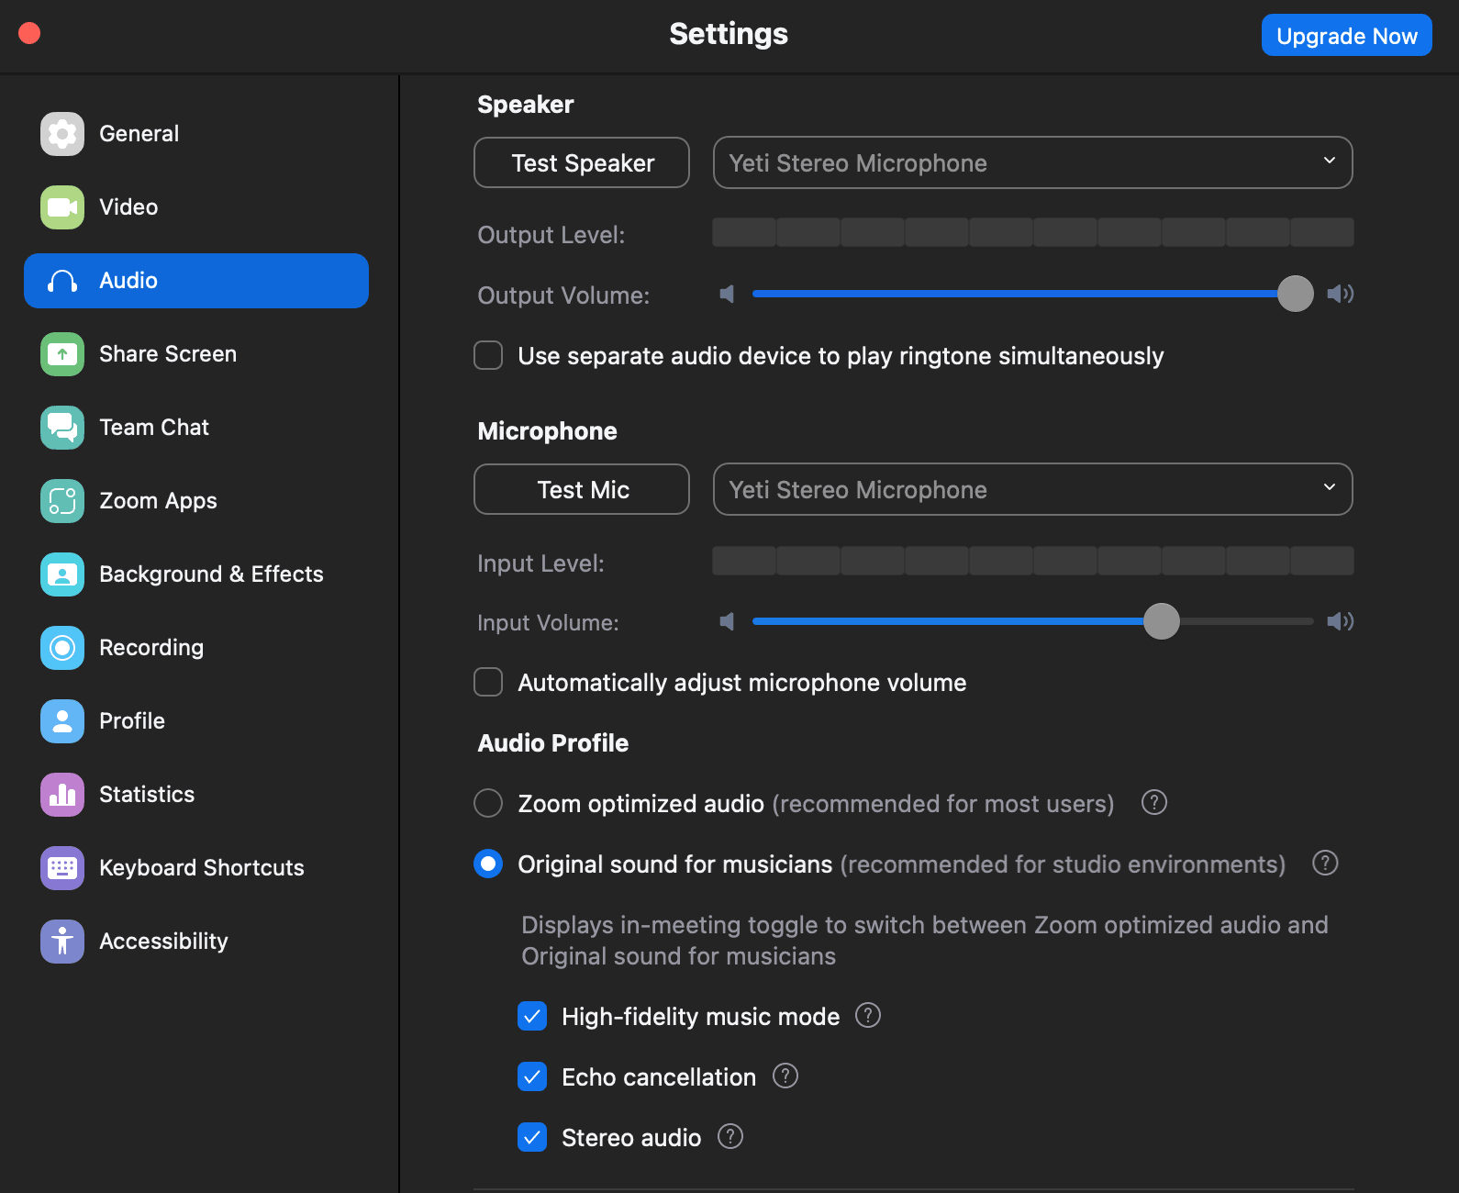Click the Input Volume slider handle
The image size is (1459, 1193).
(1161, 621)
